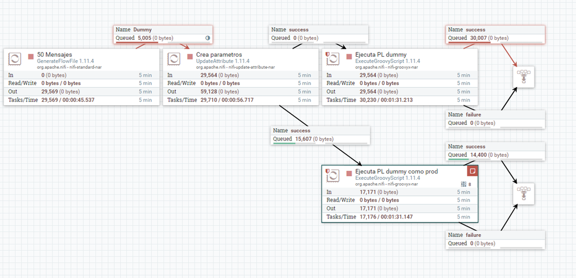
Task: Click the stopped status square on 50 Mensajes
Action: click(x=31, y=57)
